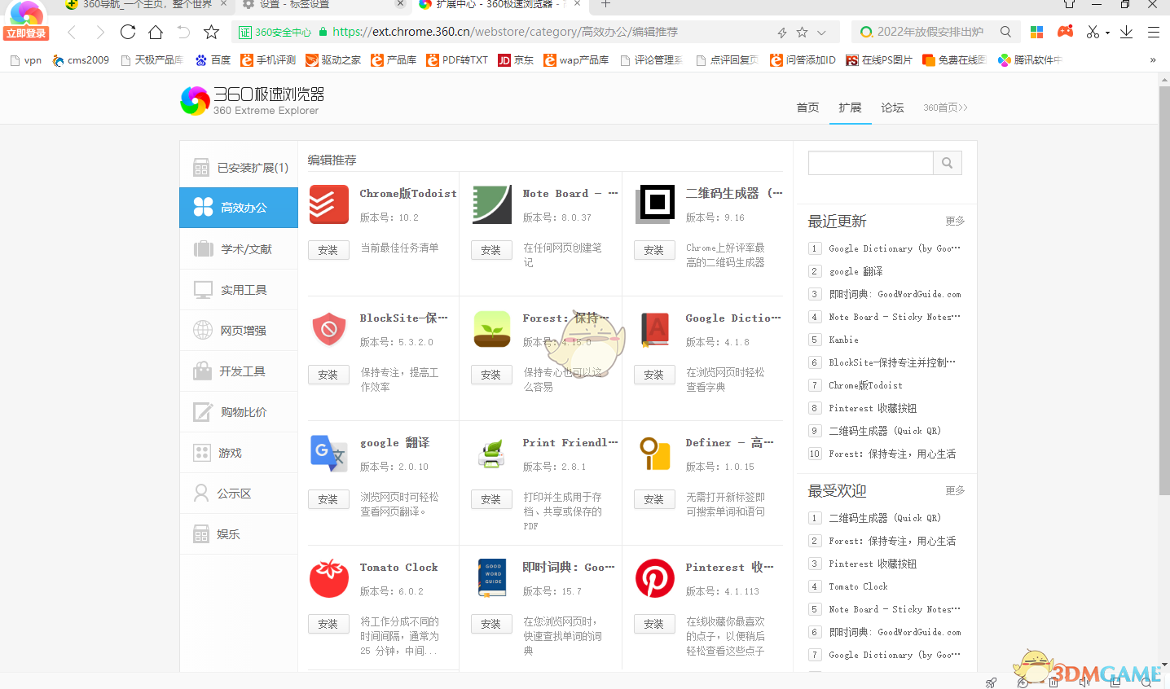Open the gamepad game center icon
This screenshot has height=689, width=1170.
(1063, 31)
